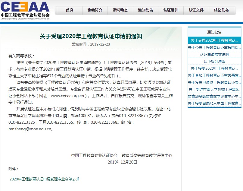Open the 首页 menu item

coord(70,10)
